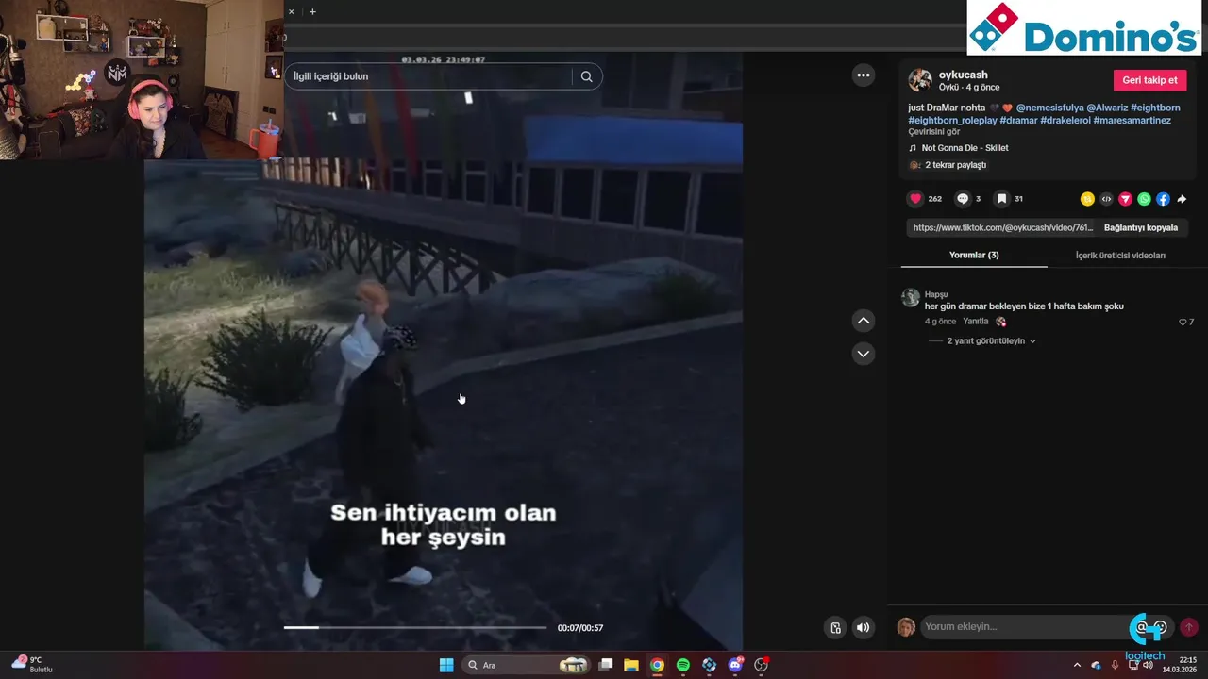This screenshot has height=679, width=1208.
Task: Click Çevirisini gör translation link
Action: [934, 132]
